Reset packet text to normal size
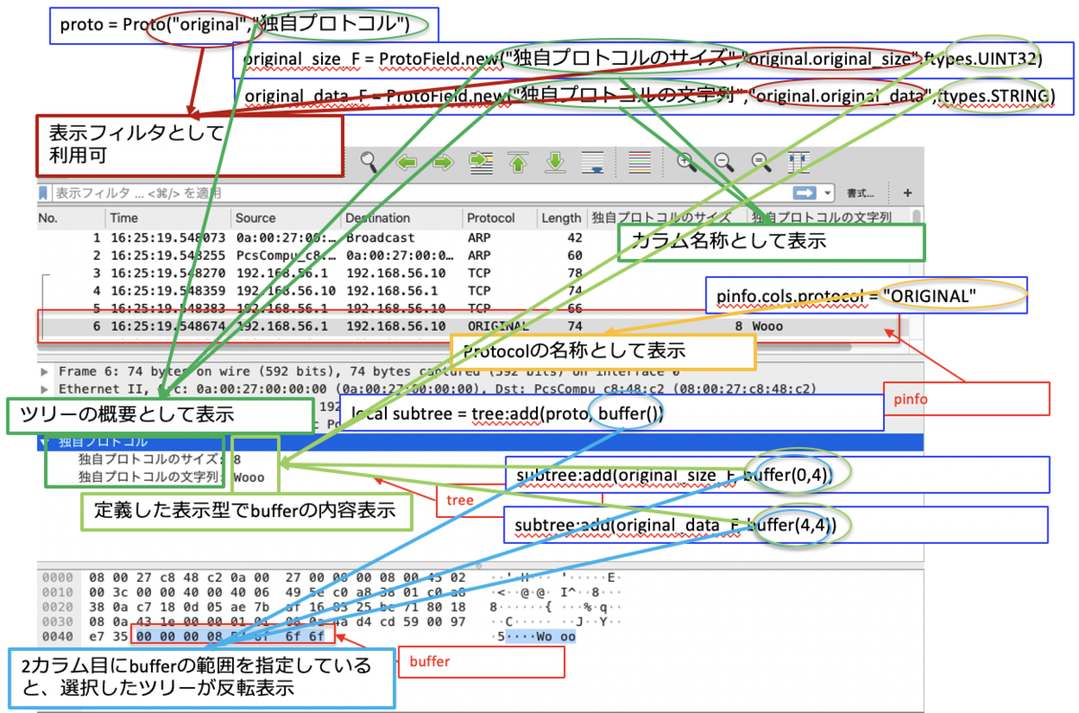 click(760, 162)
